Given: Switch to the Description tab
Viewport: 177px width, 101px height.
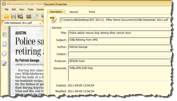Looking at the screenshot, I should click(56, 12).
